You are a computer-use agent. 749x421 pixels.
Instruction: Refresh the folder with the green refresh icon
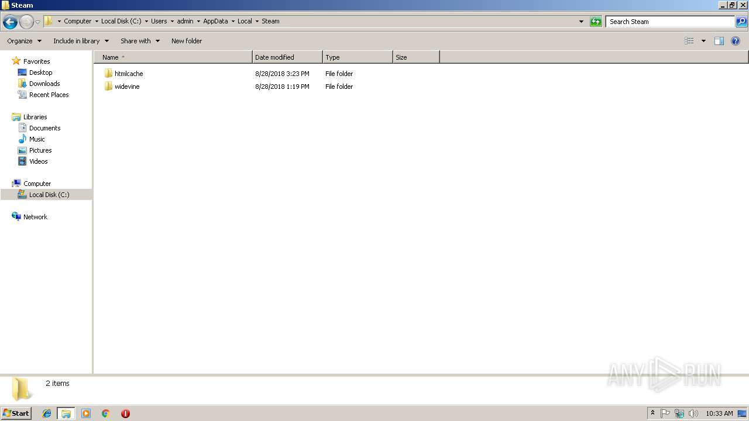596,22
